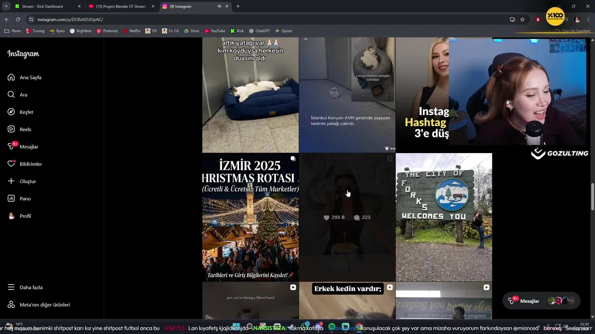Go back to previous page
Image resolution: width=595 pixels, height=334 pixels.
click(x=7, y=19)
